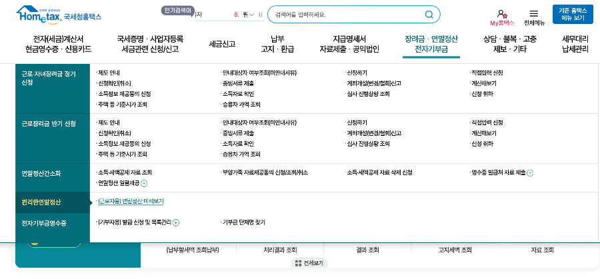Open 신청 취하 under 정기 신청
The height and width of the screenshot is (279, 600).
[482, 94]
